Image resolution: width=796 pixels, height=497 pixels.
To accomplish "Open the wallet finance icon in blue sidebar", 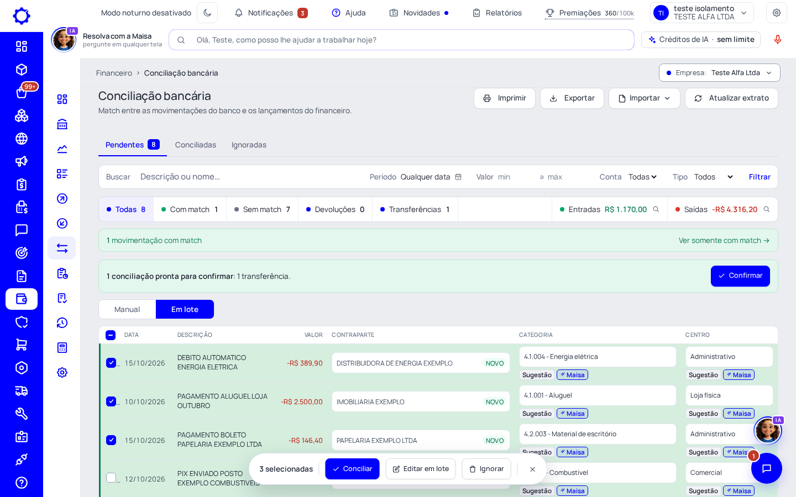I will (x=22, y=299).
